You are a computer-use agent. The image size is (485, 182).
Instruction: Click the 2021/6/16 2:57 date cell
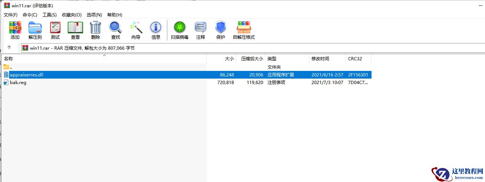tap(327, 75)
